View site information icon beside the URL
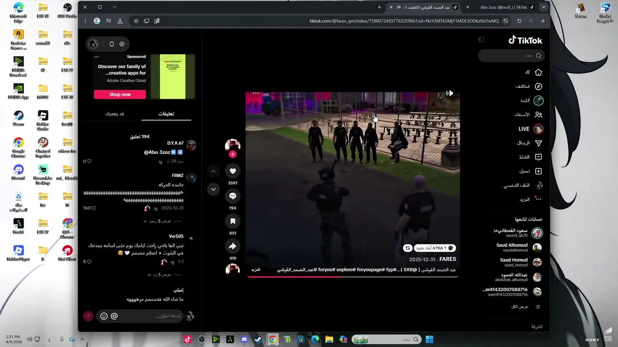 click(506, 21)
